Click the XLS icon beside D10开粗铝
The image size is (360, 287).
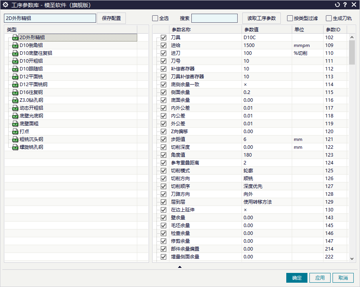pos(15,61)
